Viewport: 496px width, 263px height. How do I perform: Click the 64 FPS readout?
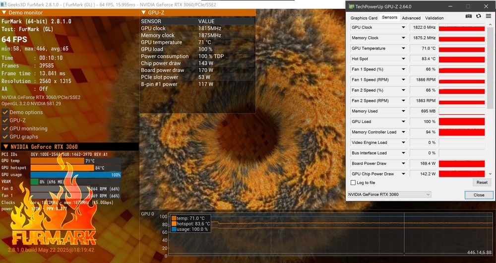14,40
